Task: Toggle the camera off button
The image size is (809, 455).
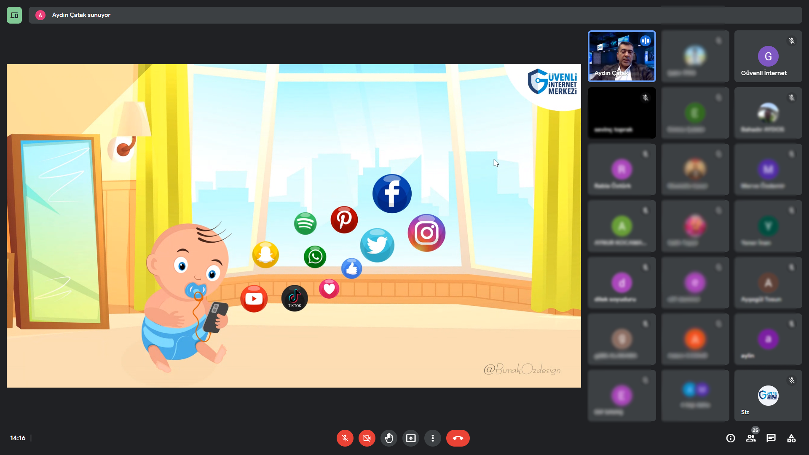Action: [x=367, y=438]
